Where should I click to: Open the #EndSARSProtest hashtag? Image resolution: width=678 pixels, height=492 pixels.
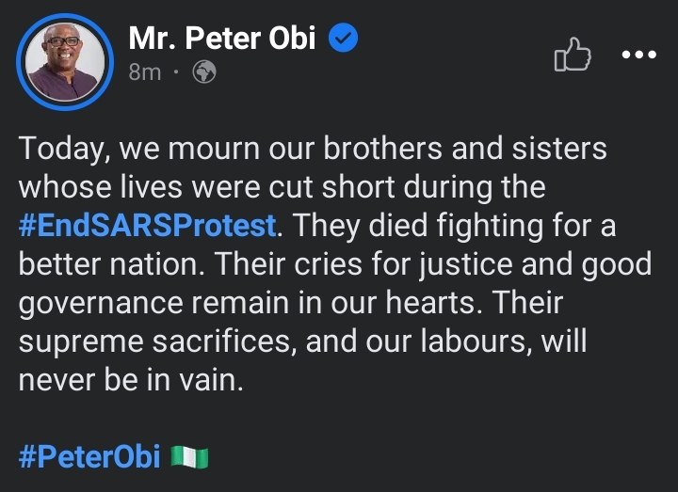tap(148, 225)
